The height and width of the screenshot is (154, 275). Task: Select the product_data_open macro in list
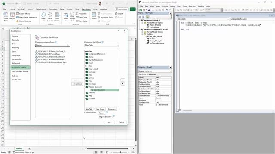coord(51,57)
